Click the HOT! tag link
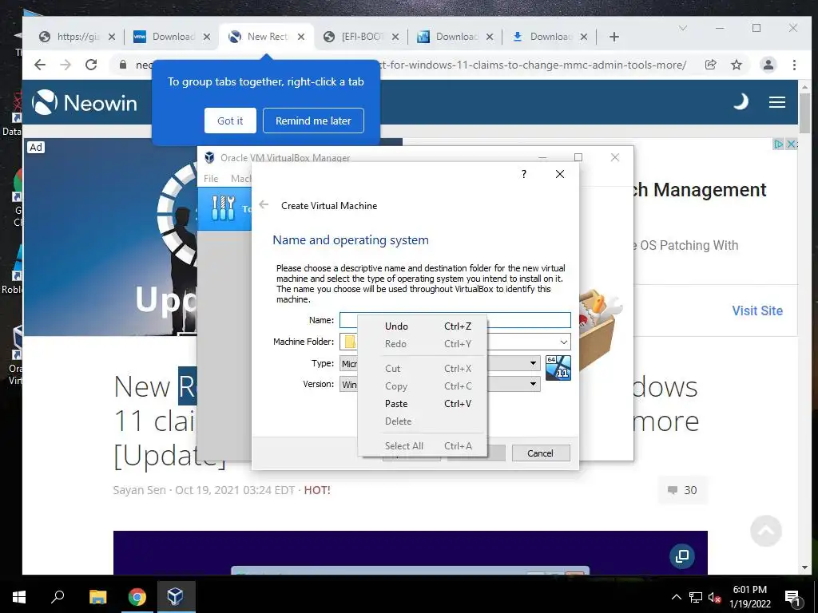The image size is (818, 613). [317, 490]
